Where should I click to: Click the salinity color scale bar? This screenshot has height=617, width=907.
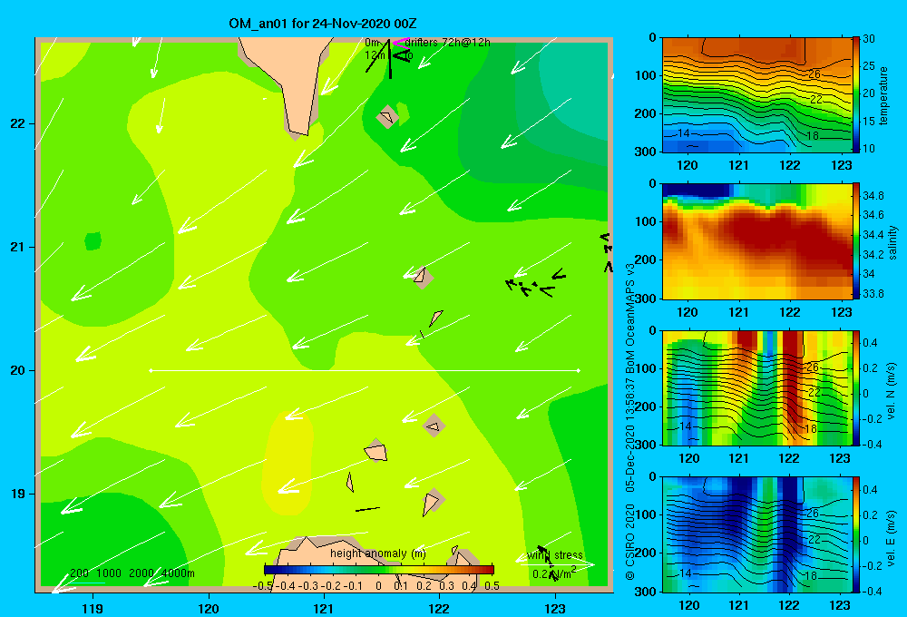tap(856, 241)
